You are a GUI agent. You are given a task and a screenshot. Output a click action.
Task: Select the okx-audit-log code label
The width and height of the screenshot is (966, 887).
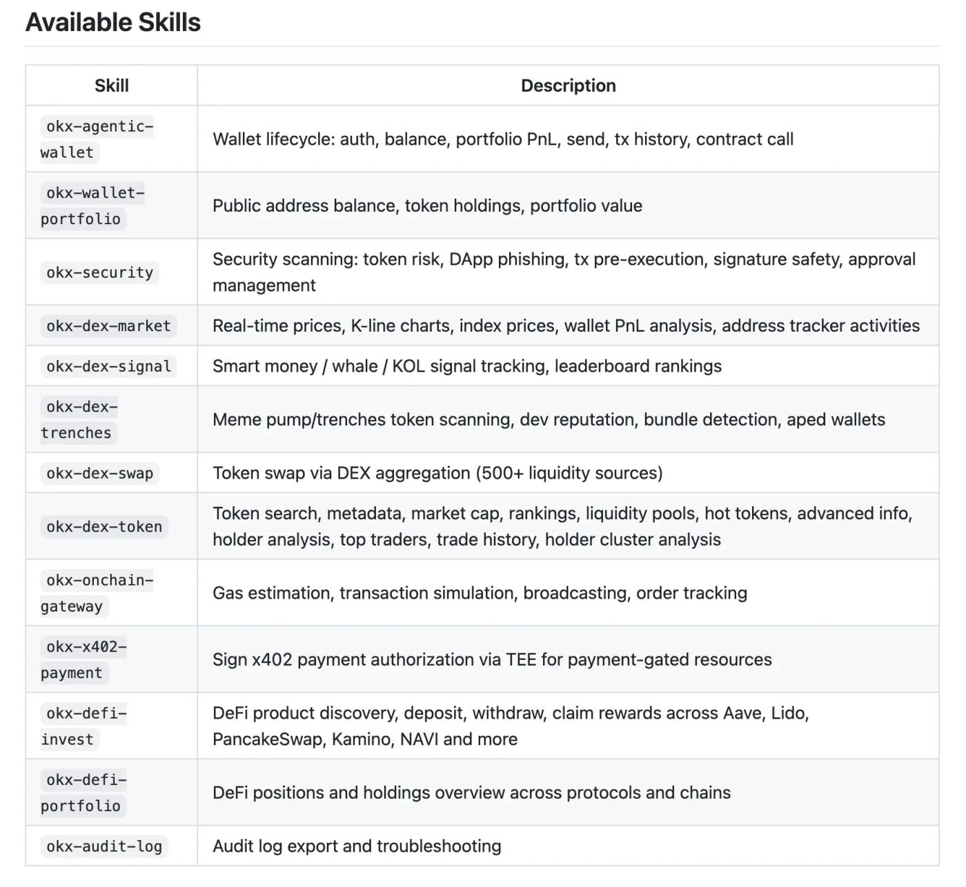[x=104, y=846]
